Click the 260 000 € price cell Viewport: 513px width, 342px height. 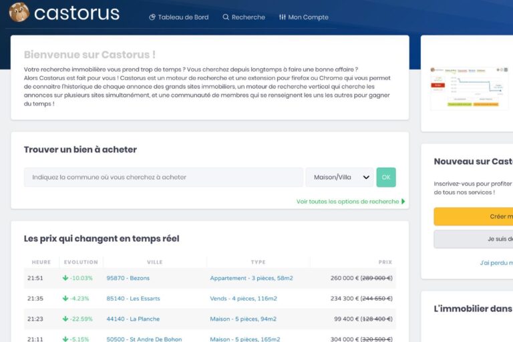tap(361, 278)
